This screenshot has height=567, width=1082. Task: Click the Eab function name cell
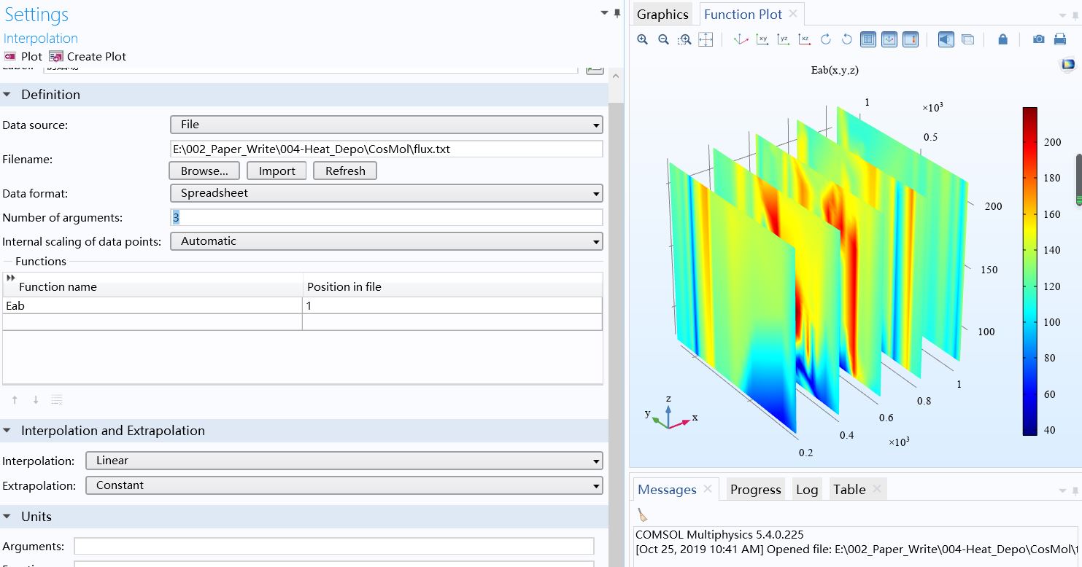point(152,305)
